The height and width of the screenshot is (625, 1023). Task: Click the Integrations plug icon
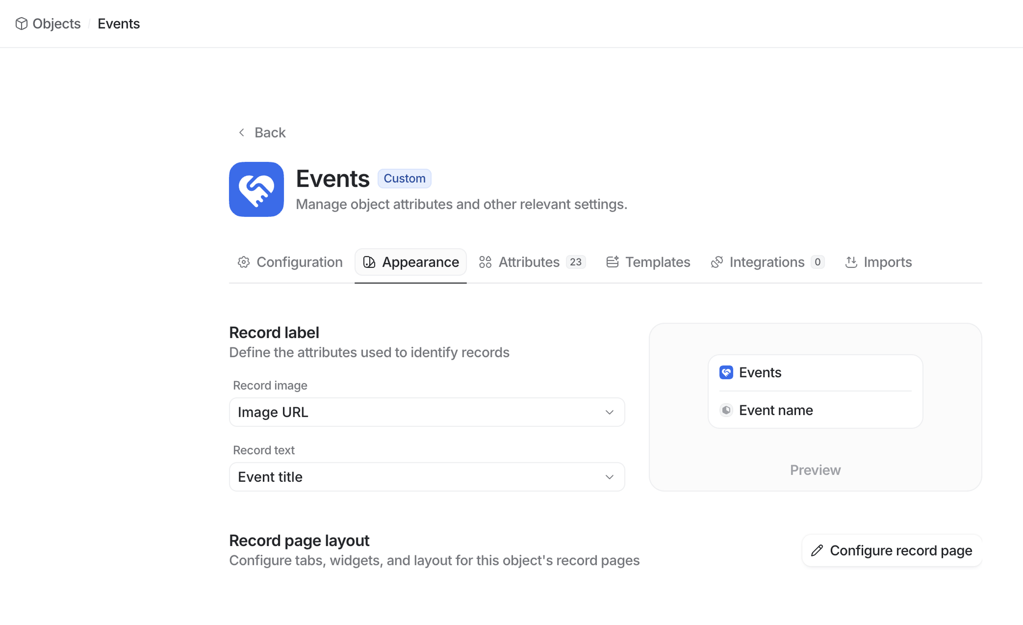click(717, 262)
